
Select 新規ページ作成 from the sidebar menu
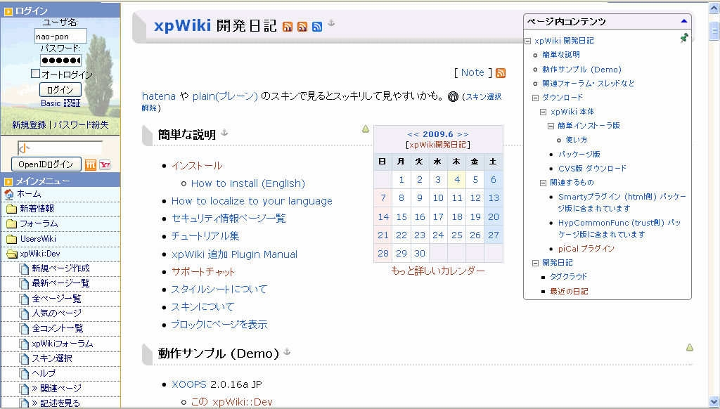(60, 268)
